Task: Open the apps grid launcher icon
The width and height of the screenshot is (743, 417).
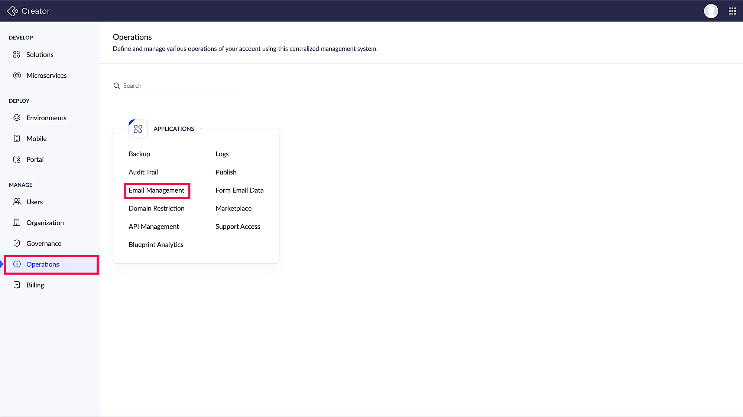Action: (732, 11)
